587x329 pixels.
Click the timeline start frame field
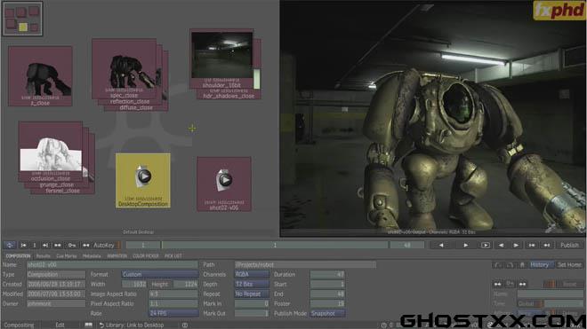tap(142, 246)
